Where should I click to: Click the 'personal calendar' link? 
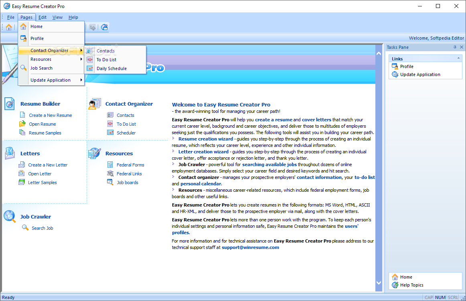(x=201, y=184)
